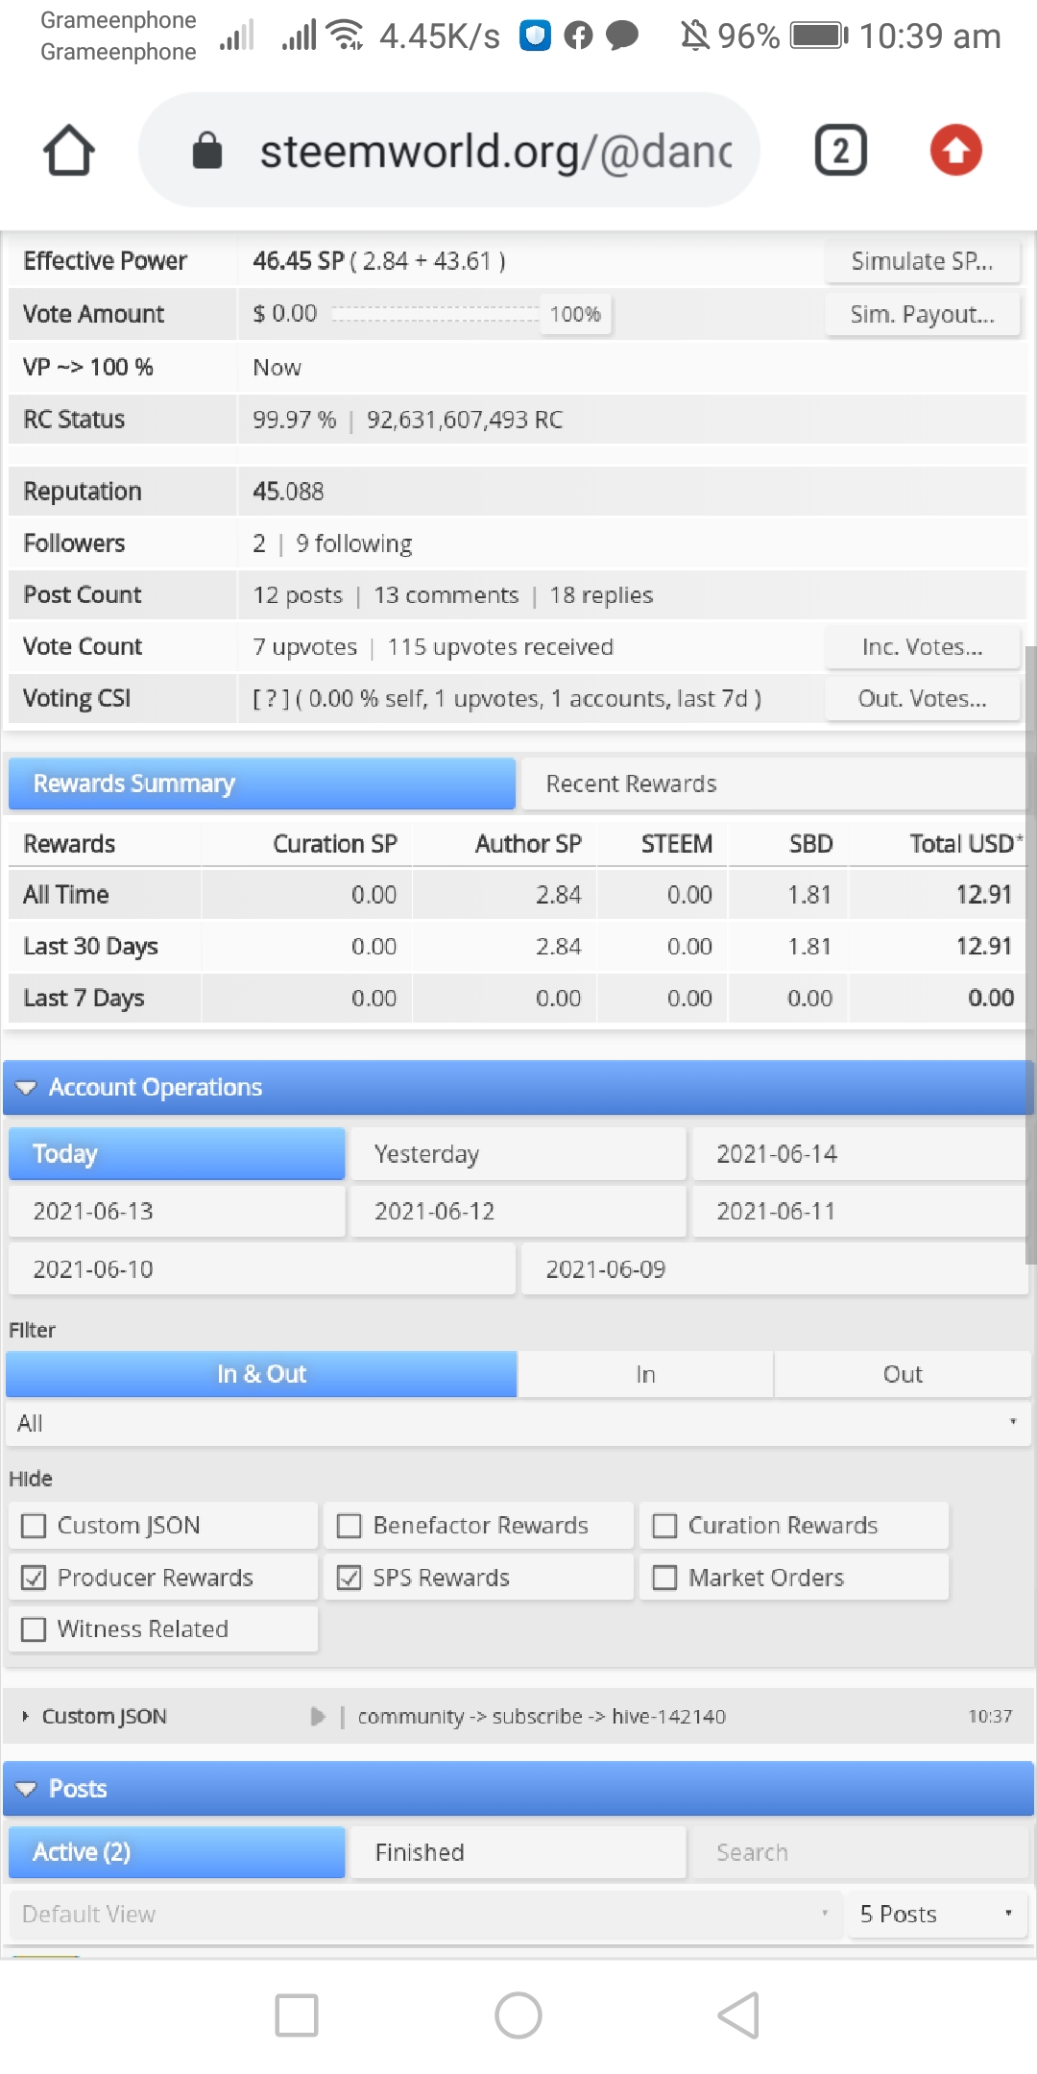Tap the browser home icon

tap(69, 150)
